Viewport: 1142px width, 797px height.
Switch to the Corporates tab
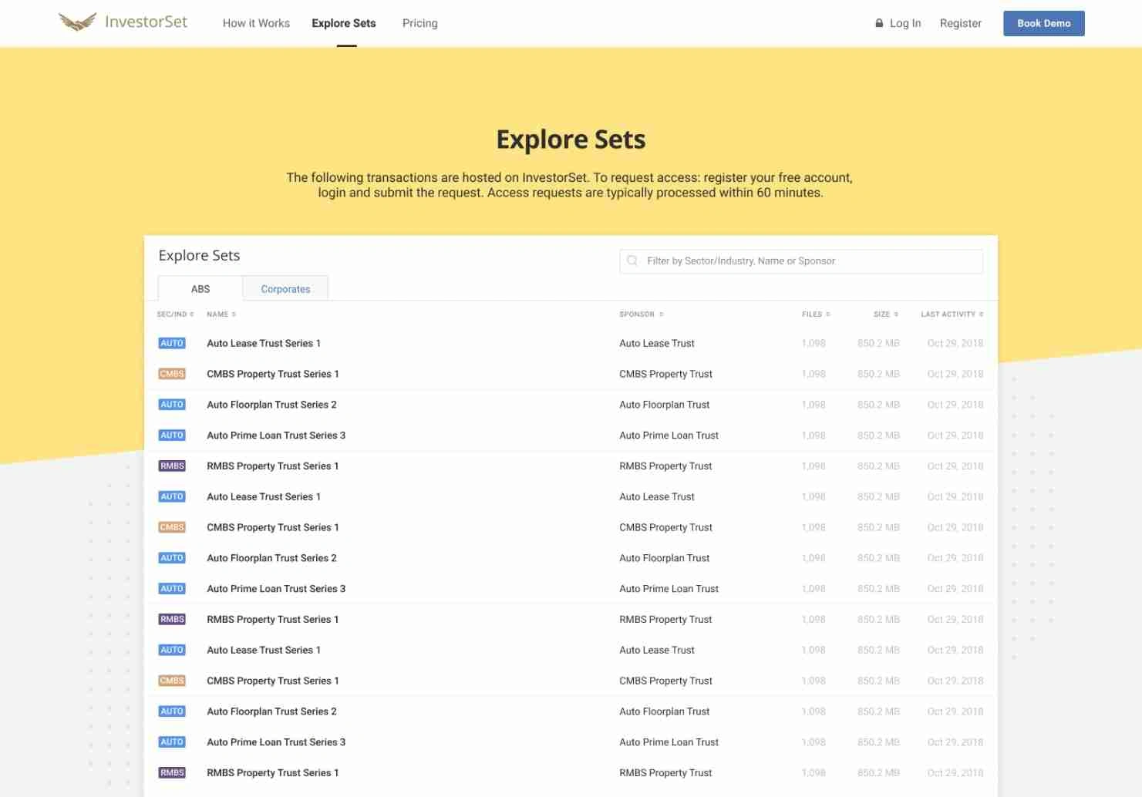coord(285,289)
